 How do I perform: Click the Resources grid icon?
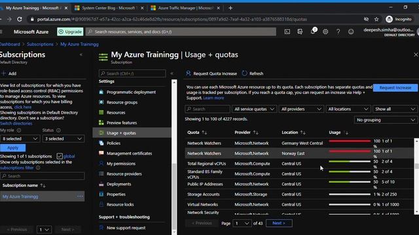(x=101, y=112)
